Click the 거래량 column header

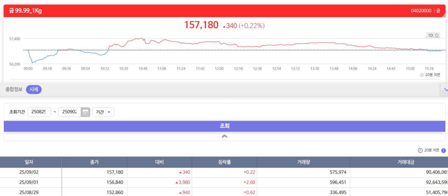pyautogui.click(x=303, y=162)
